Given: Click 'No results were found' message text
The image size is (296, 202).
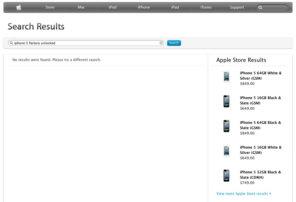Looking at the screenshot, I should tap(57, 60).
